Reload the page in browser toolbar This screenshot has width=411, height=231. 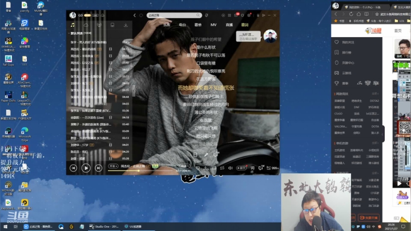351,14
